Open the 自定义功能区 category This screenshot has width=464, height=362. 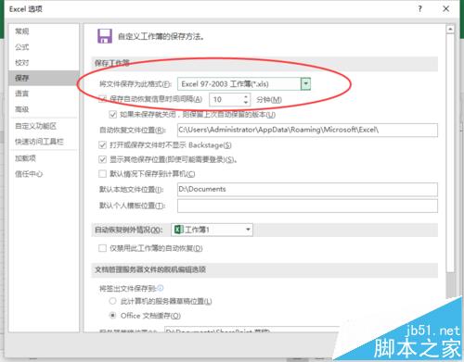coord(35,126)
